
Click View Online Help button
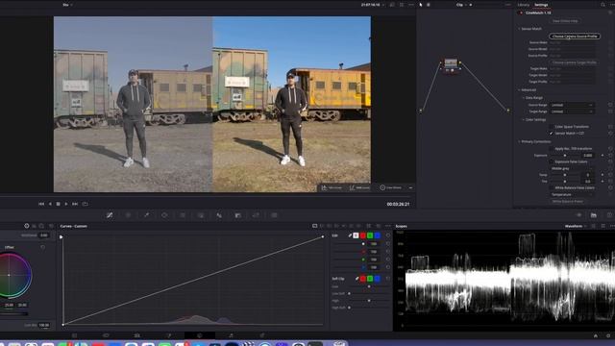click(565, 21)
